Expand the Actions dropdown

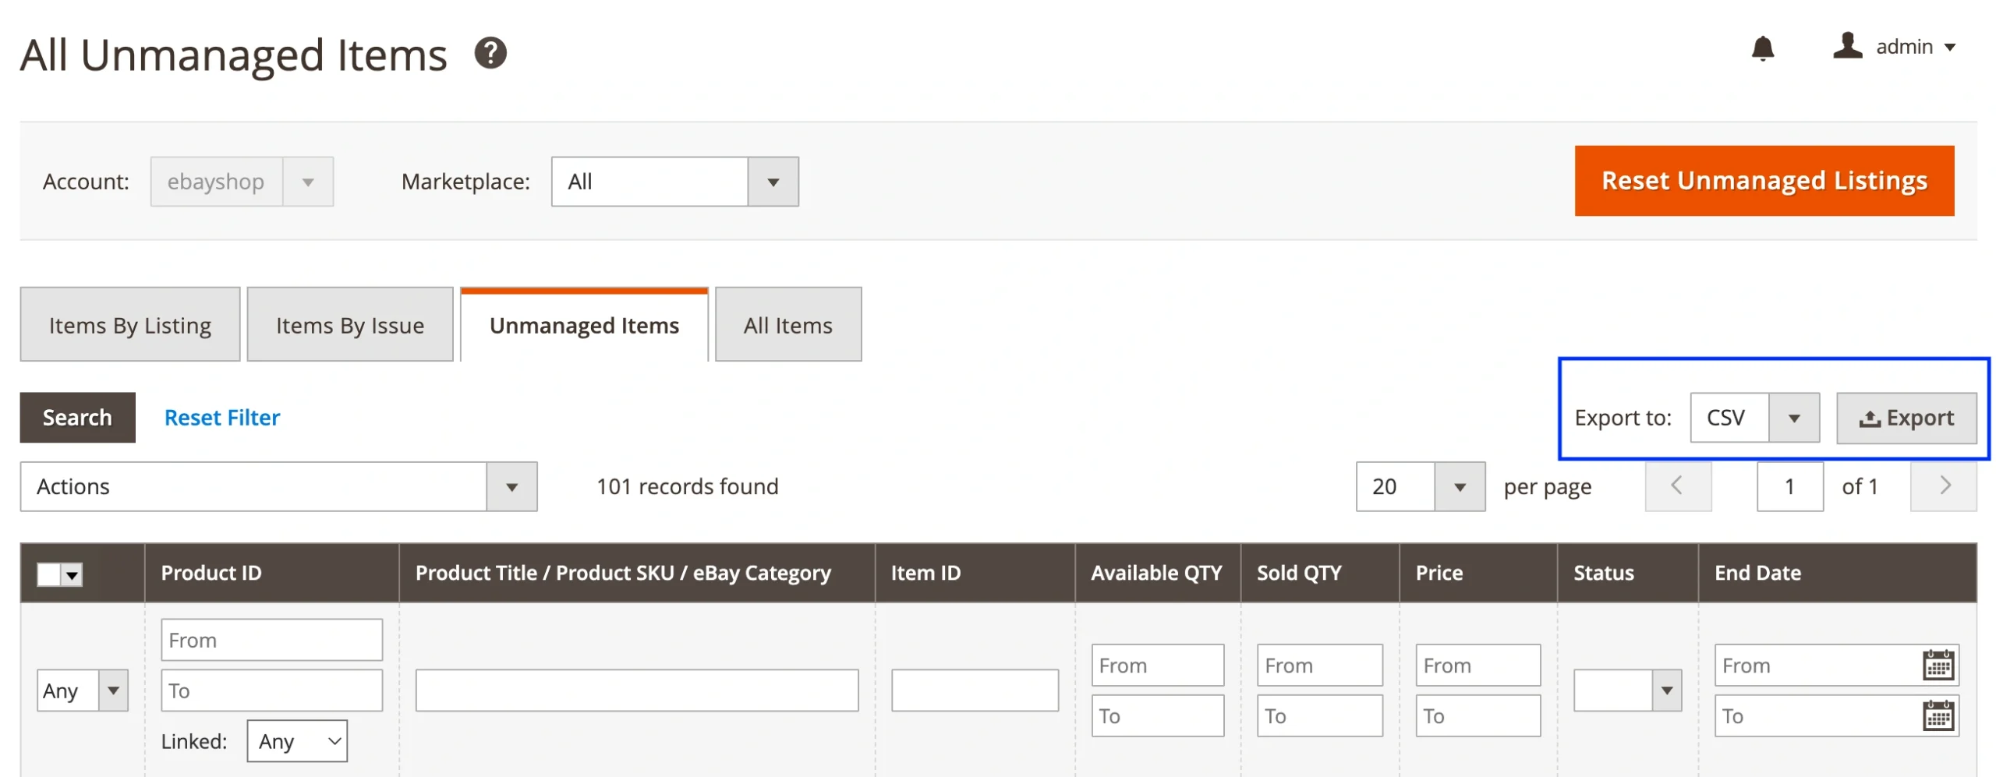pyautogui.click(x=511, y=486)
